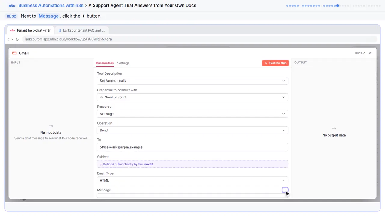Expand the Tool Description dropdown
The width and height of the screenshot is (385, 216).
[192, 81]
